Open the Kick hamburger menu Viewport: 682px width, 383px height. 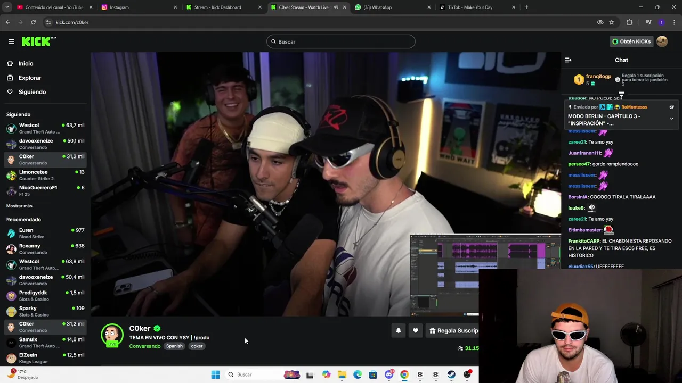click(x=11, y=41)
